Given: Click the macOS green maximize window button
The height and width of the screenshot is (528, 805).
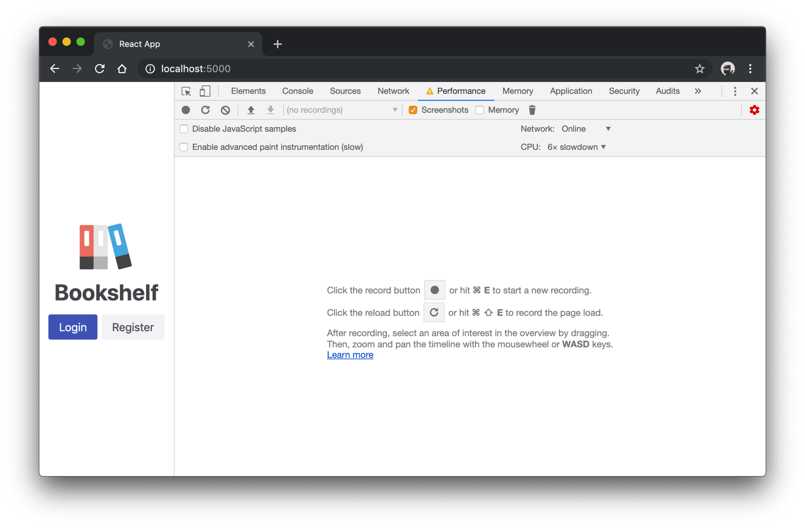Looking at the screenshot, I should pos(80,42).
